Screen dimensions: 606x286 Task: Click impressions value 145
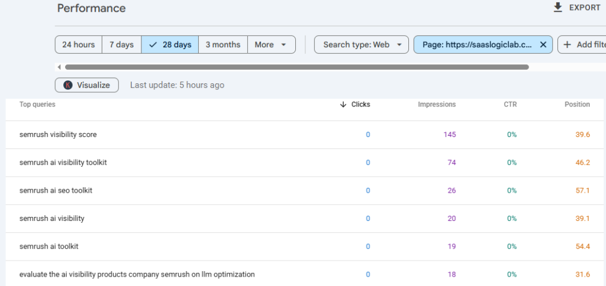click(x=450, y=135)
